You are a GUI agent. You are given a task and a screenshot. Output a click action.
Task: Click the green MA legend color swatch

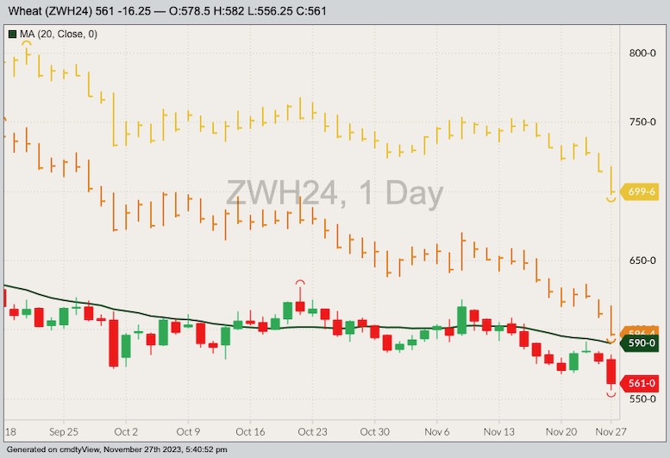pos(12,35)
